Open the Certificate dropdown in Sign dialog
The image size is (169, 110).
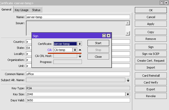[80, 44]
